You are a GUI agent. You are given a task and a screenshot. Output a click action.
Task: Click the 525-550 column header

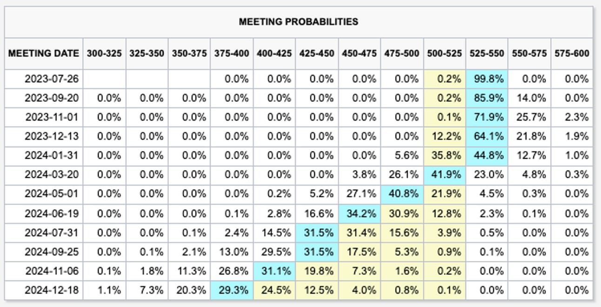tap(487, 53)
